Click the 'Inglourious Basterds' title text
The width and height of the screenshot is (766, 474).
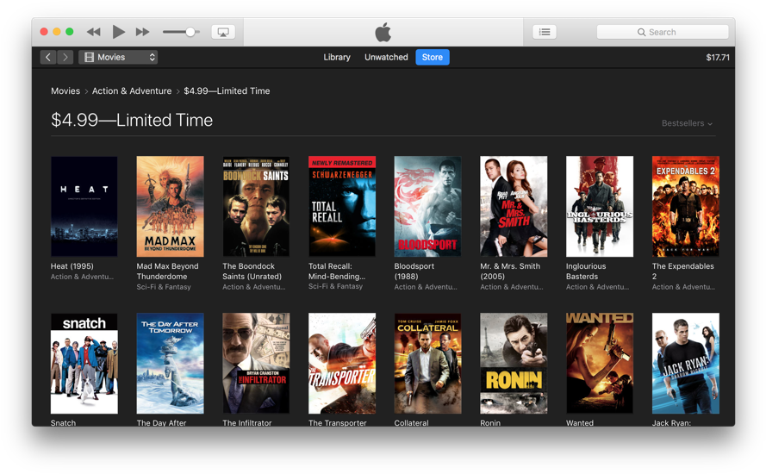586,271
